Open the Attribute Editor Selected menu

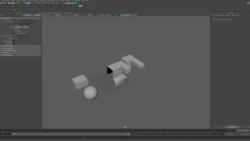coord(217,15)
